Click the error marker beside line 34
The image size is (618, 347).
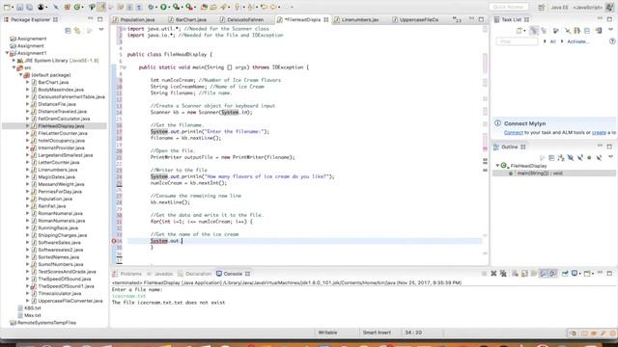[x=114, y=241]
